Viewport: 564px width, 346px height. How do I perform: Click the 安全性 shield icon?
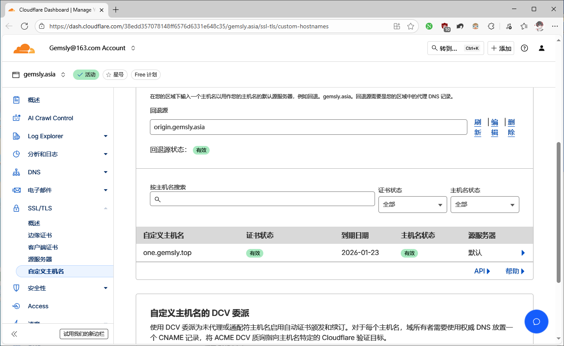(x=16, y=288)
